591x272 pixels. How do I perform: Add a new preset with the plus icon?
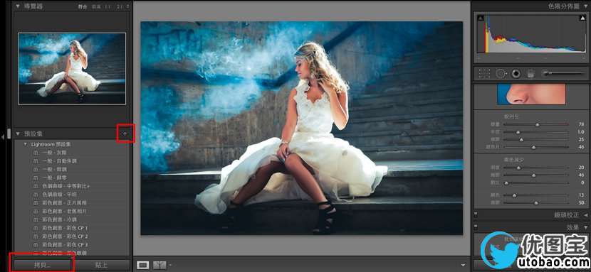pyautogui.click(x=125, y=134)
